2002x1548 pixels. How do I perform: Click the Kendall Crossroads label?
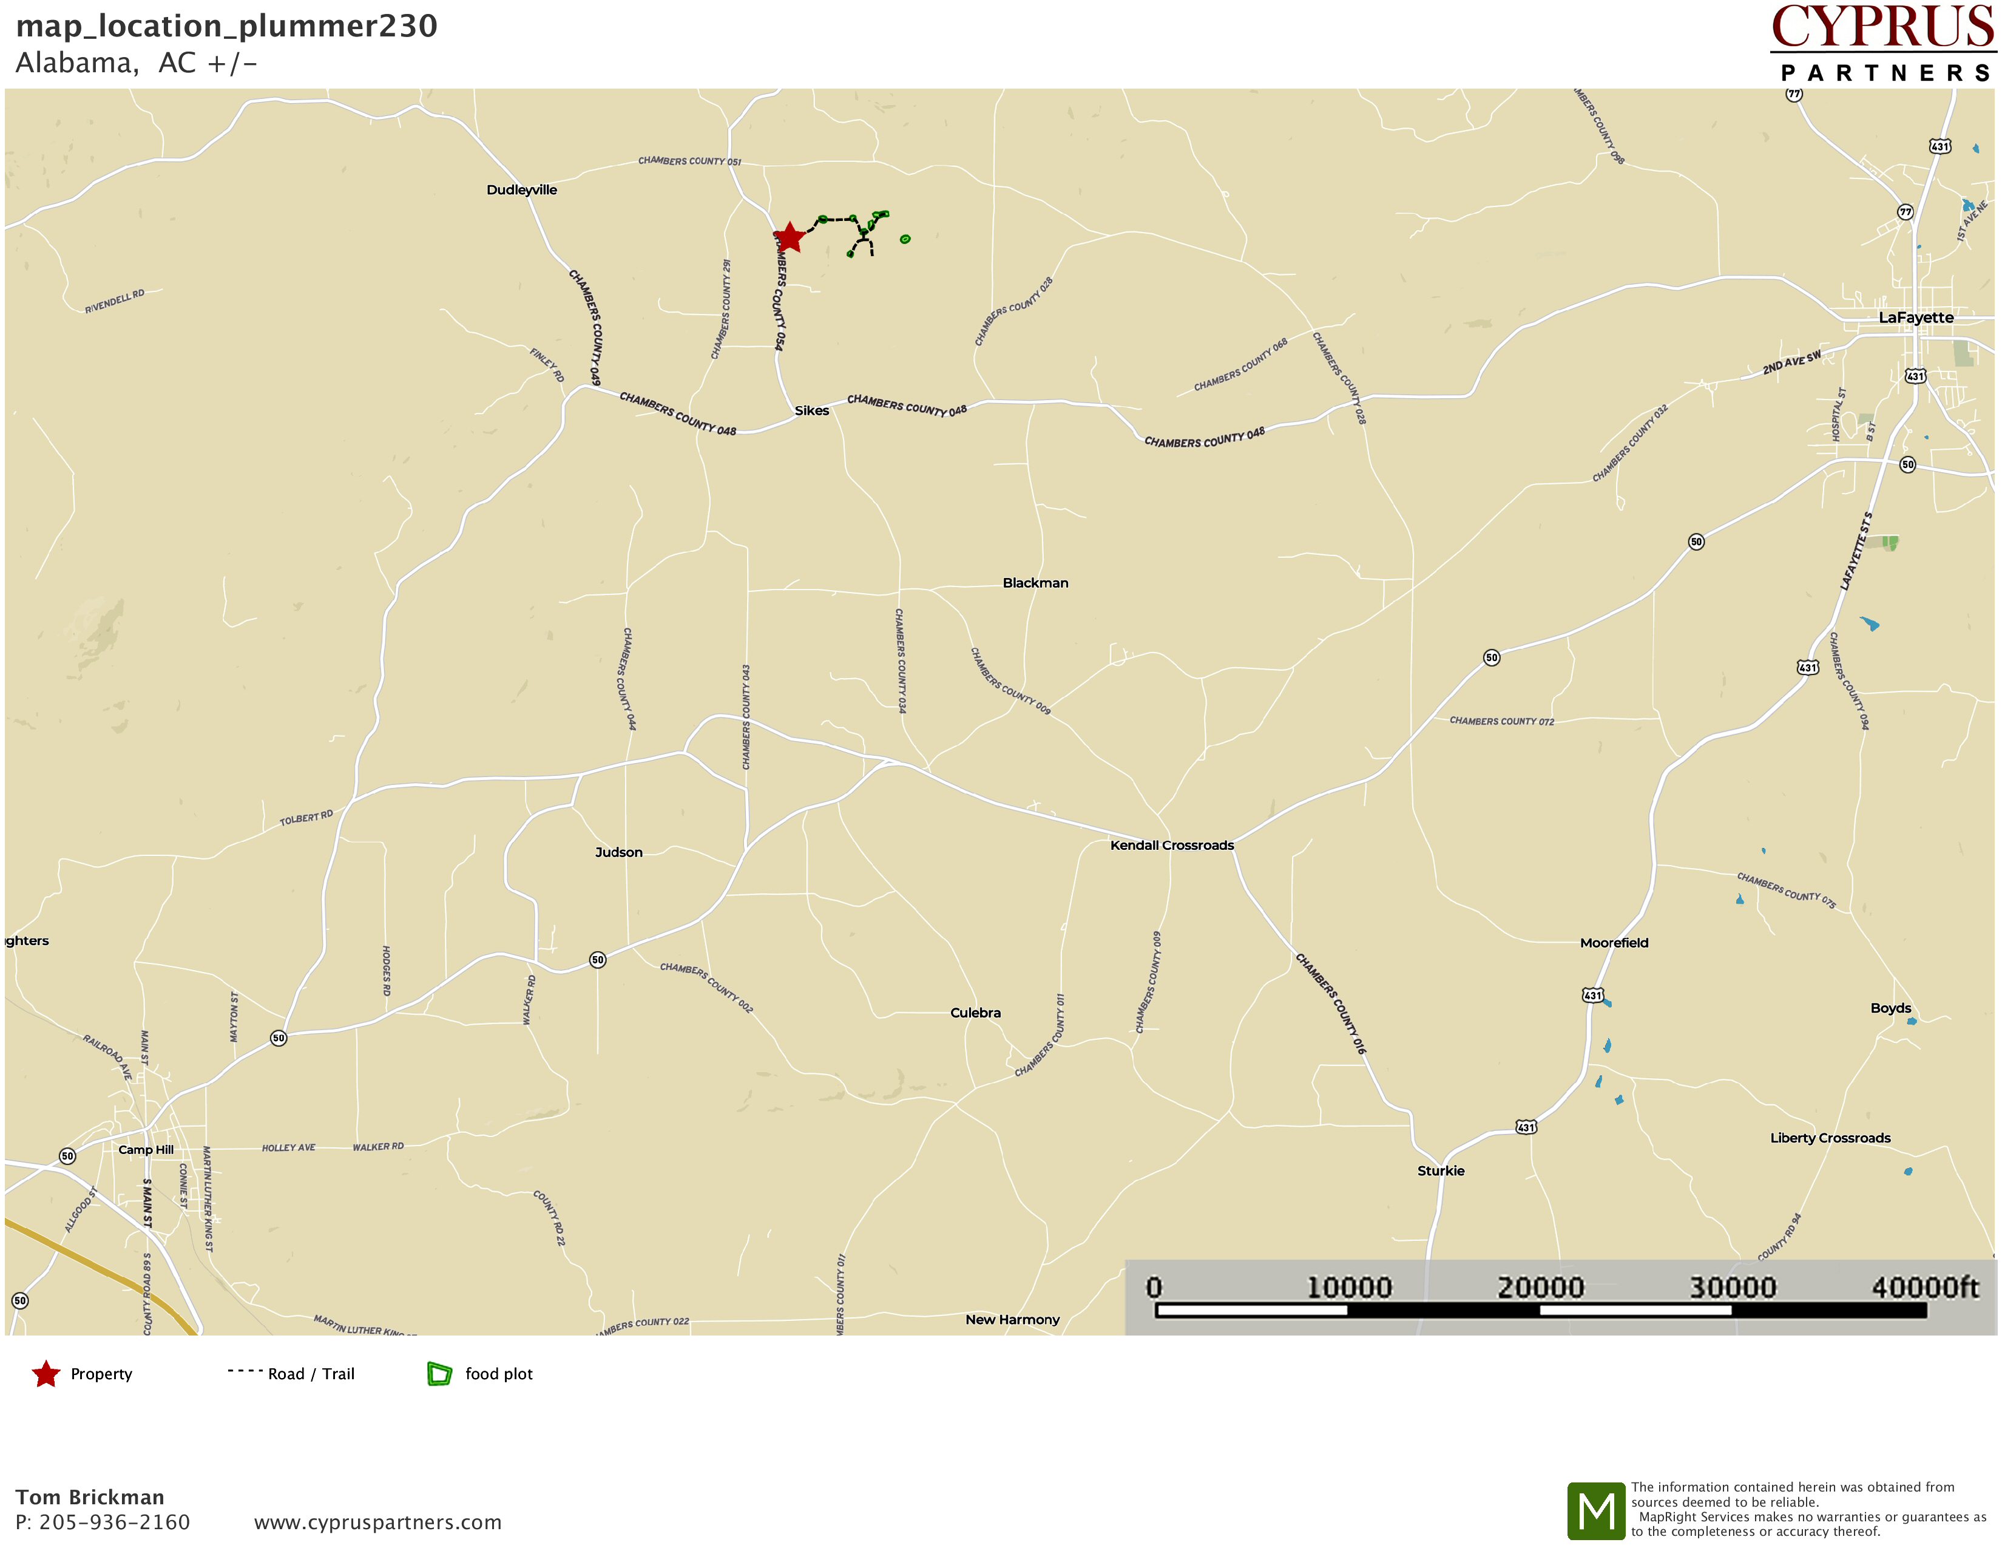coord(1171,844)
